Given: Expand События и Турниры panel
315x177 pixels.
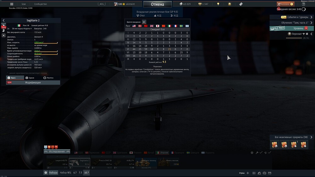Looking at the screenshot, I should pyautogui.click(x=291, y=17).
